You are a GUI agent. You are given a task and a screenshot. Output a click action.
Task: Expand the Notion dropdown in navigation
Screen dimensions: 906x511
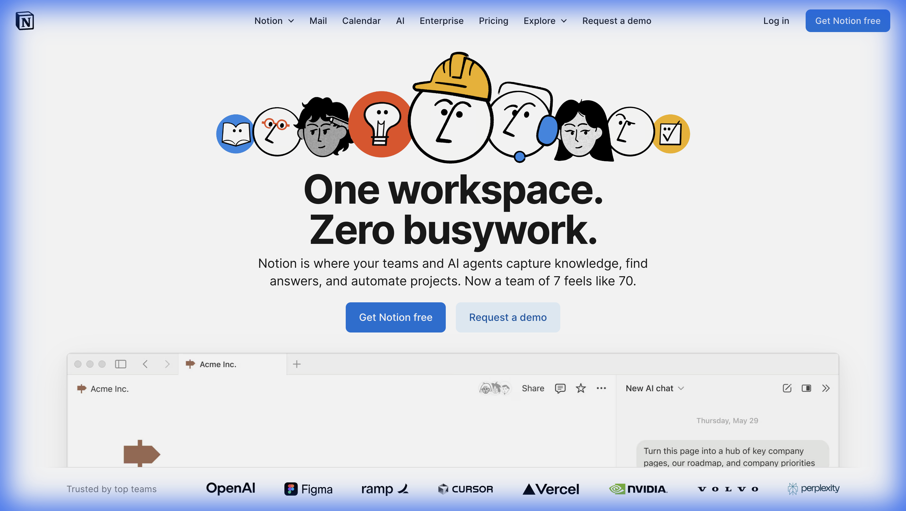click(274, 21)
